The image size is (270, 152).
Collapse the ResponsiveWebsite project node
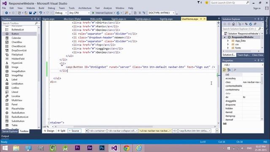point(224,37)
